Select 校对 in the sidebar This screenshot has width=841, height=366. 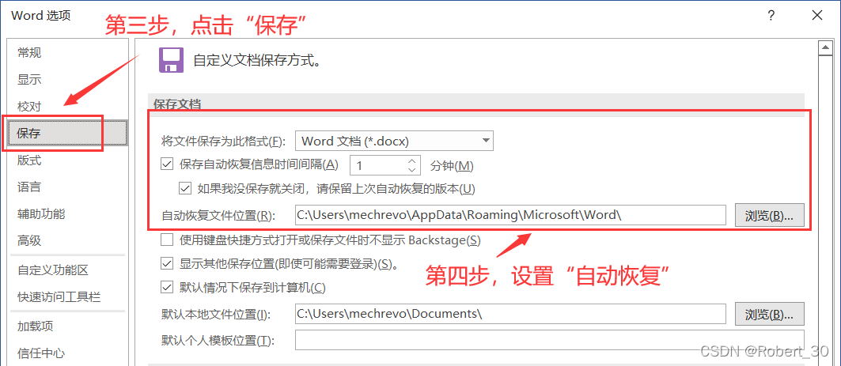29,107
